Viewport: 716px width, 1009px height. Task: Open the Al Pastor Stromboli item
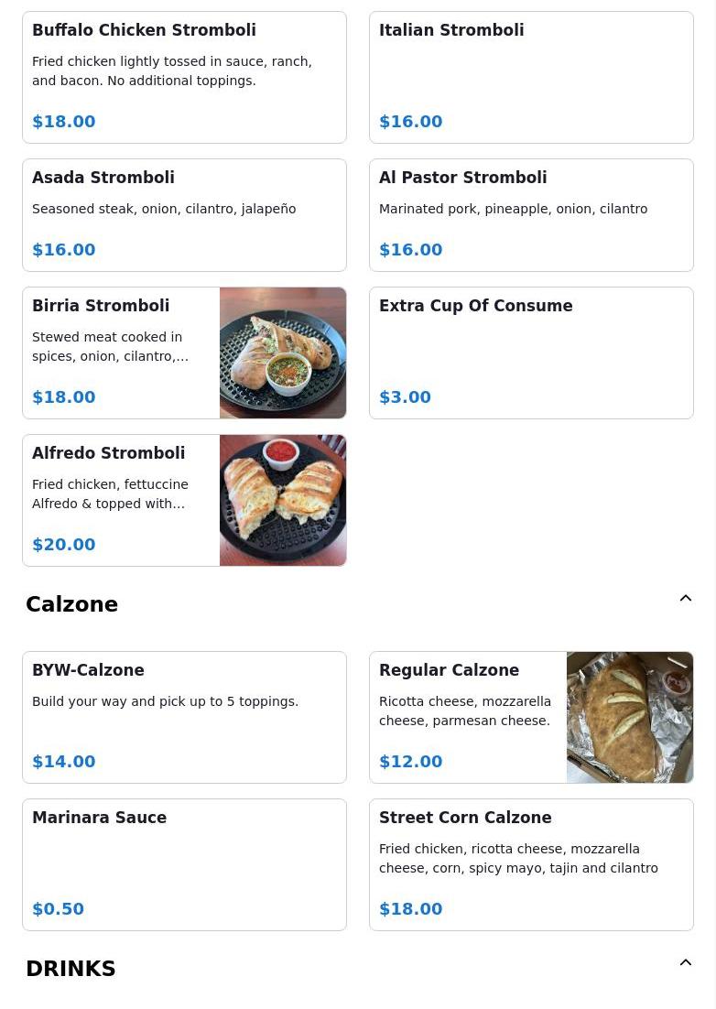pos(531,215)
